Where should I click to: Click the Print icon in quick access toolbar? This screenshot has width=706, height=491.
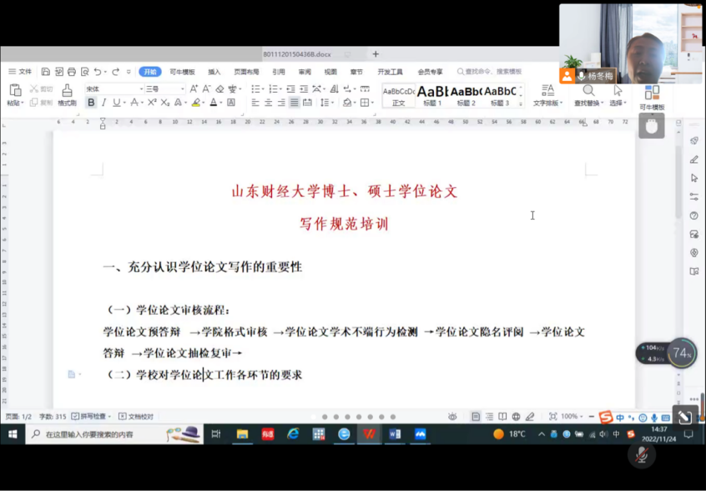(72, 72)
